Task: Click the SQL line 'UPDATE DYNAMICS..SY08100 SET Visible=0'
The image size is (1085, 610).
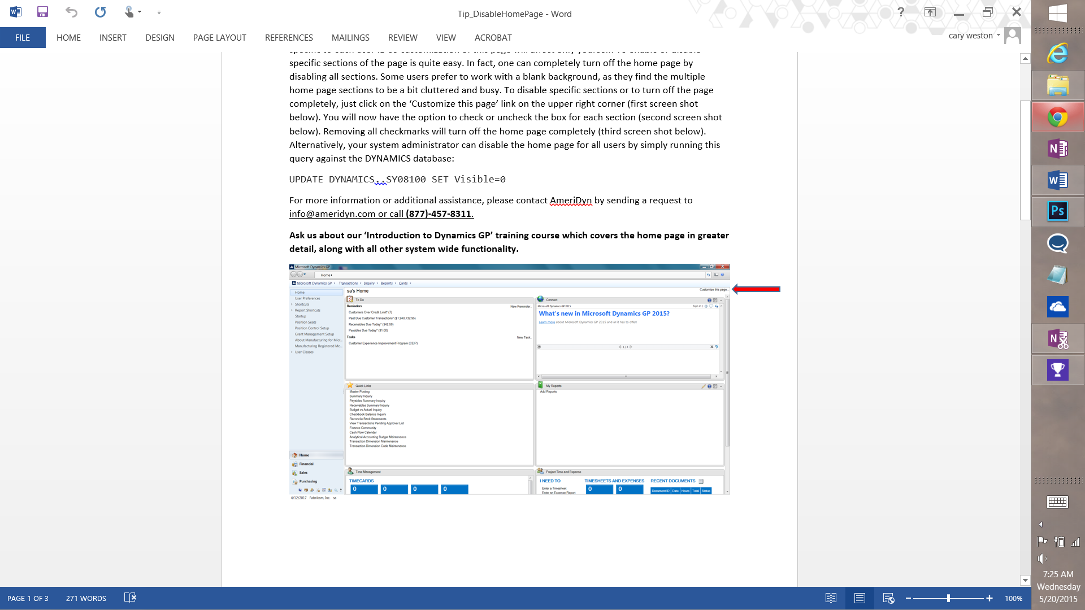Action: click(397, 179)
